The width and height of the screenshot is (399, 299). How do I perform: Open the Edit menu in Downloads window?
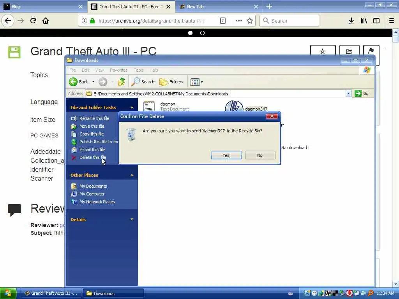85,70
